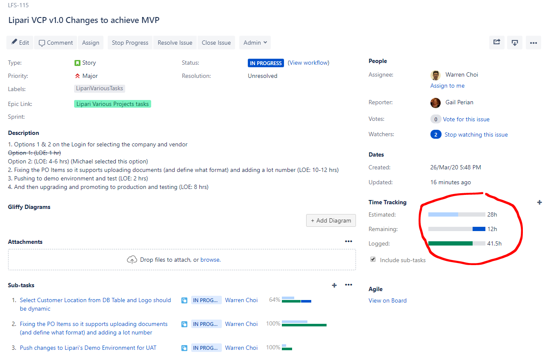
Task: Click the Add Diagram button
Action: [x=331, y=220]
